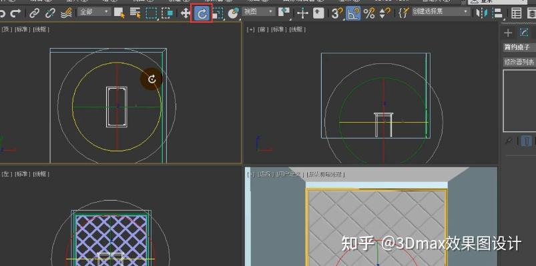Toggle the Spinner Snap button
The width and height of the screenshot is (536, 266).
[x=385, y=13]
